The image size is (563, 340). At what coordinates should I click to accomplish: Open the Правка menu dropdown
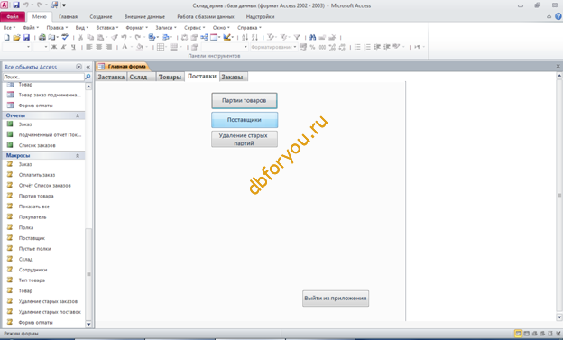[x=57, y=28]
